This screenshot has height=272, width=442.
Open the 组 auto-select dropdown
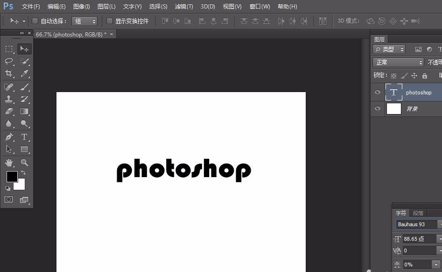pos(84,21)
